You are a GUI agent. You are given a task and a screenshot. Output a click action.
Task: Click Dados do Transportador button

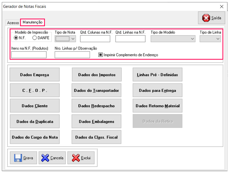click(97, 90)
